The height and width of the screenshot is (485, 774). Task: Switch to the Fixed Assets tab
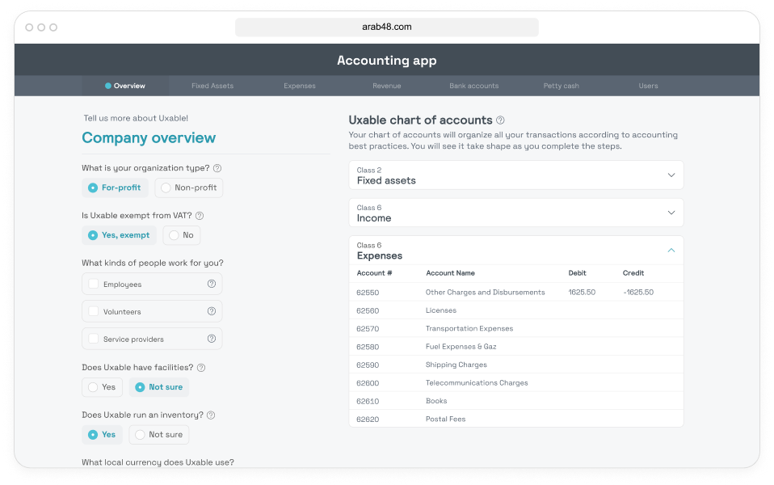pos(212,86)
